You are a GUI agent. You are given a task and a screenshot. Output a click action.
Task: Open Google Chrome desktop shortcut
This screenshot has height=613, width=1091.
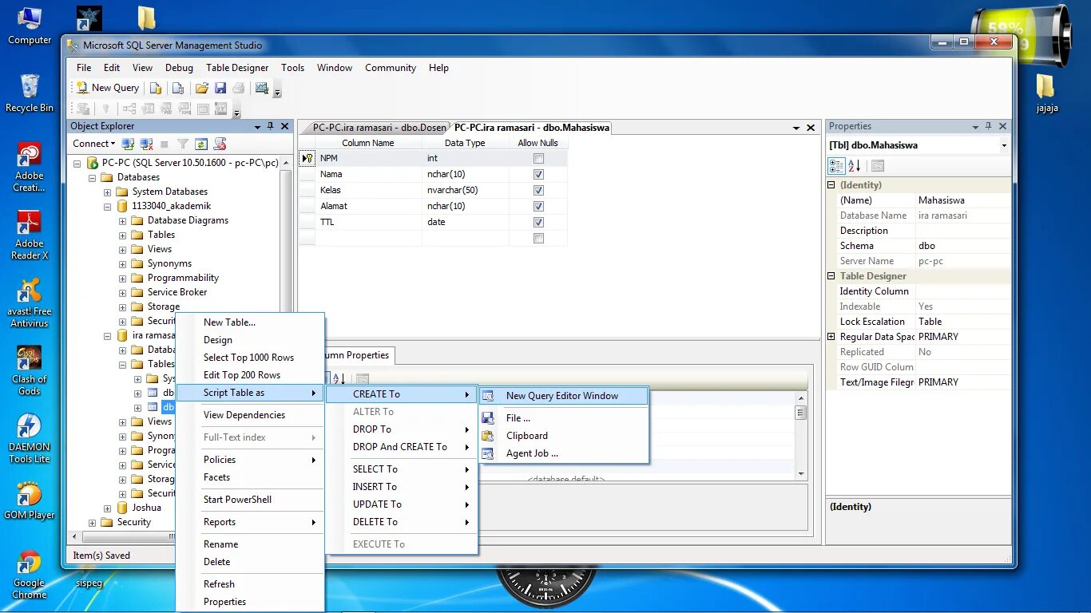pos(30,575)
